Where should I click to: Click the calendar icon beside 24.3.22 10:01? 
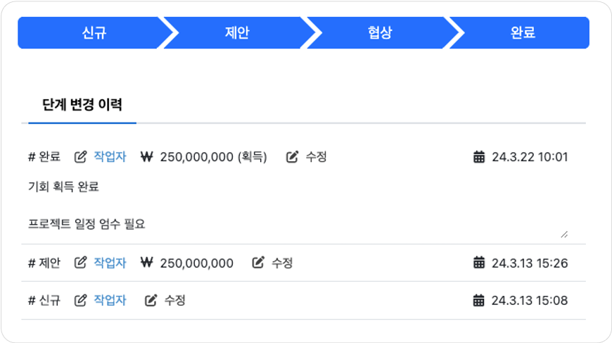(479, 156)
